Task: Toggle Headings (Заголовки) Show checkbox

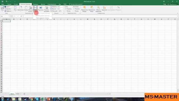Action: pyautogui.click(x=74, y=9)
